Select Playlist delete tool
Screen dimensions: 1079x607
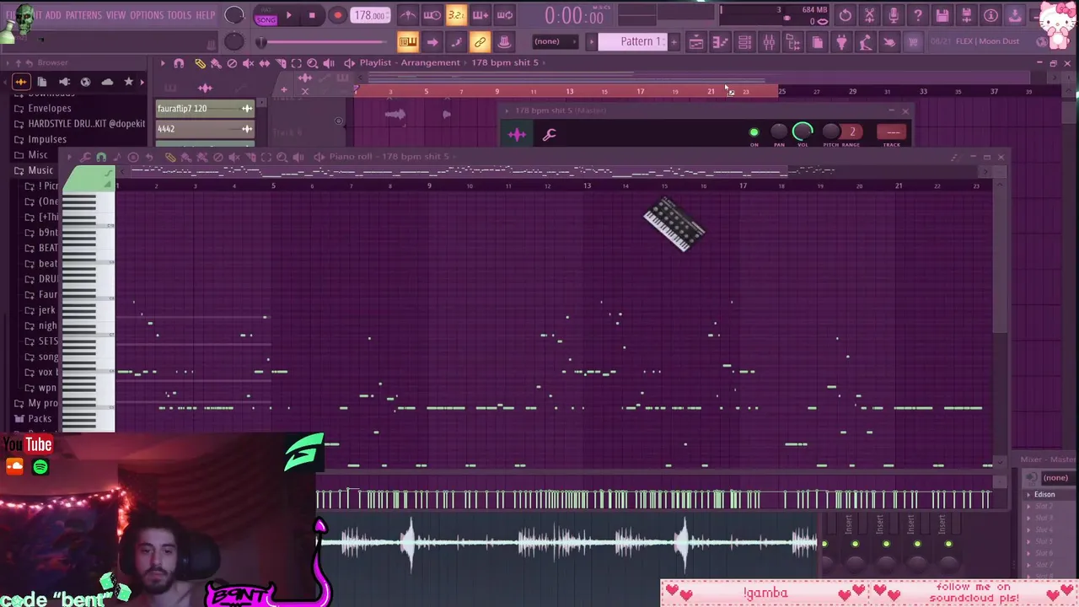point(232,63)
